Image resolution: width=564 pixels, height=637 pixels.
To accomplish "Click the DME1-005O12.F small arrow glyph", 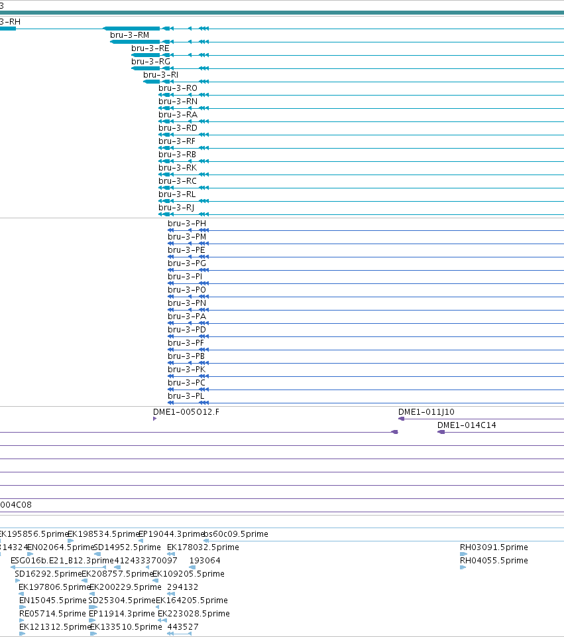I will point(154,419).
